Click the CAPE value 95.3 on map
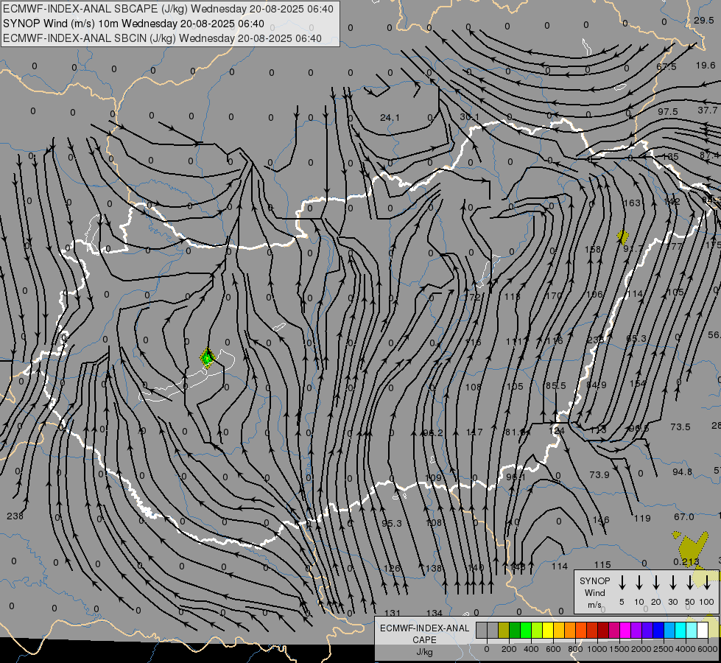721x663 pixels. tap(392, 523)
